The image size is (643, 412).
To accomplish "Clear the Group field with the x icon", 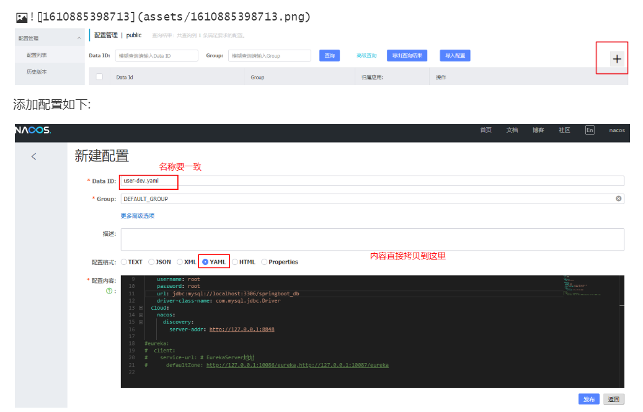I will (618, 199).
